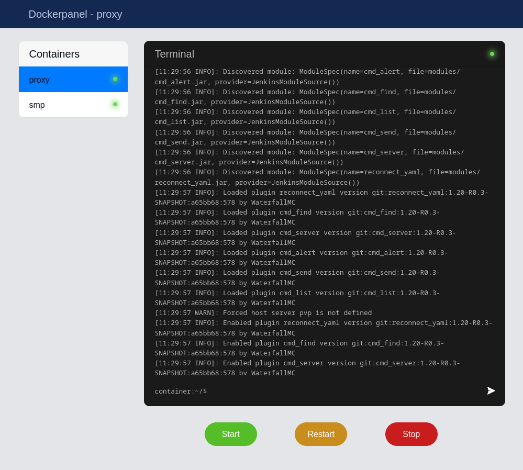Click log line Loaded plugin cmd_find
Viewport: 523px width, 470px height.
[297, 217]
